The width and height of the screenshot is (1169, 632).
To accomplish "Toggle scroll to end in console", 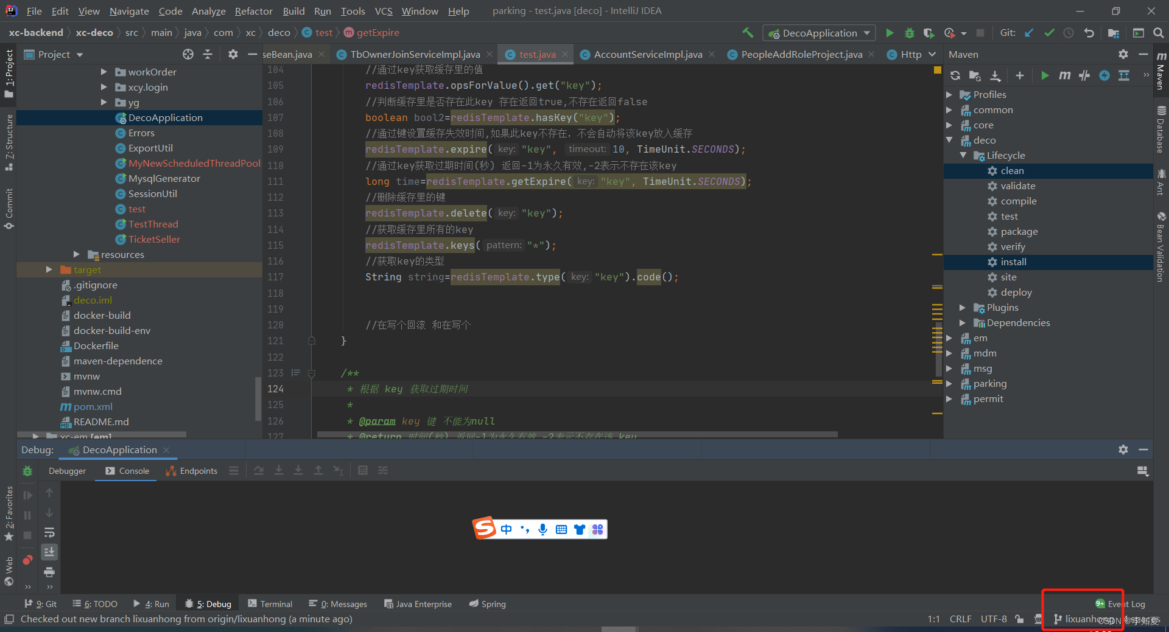I will [x=49, y=552].
